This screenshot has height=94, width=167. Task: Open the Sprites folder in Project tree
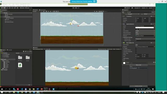pos(7,67)
